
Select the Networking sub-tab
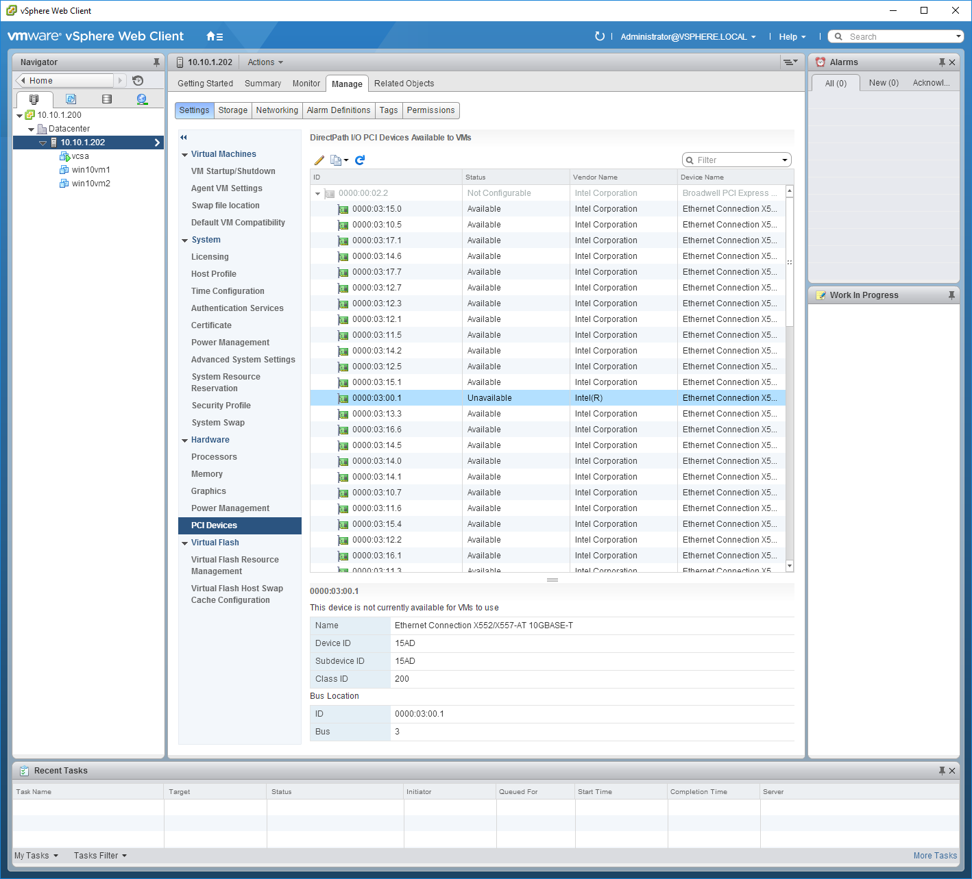pos(277,110)
